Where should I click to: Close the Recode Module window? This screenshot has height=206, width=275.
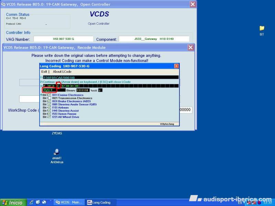tap(191, 47)
